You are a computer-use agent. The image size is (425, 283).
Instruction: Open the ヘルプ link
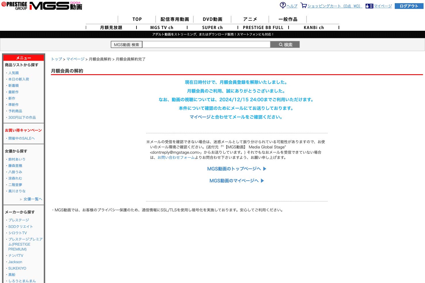tap(292, 6)
